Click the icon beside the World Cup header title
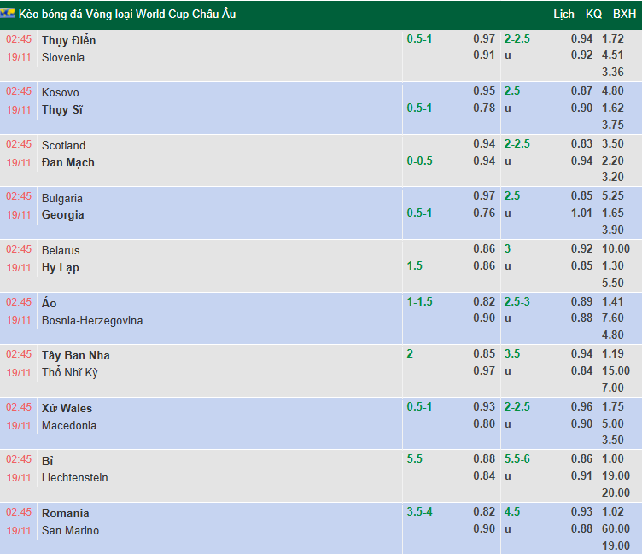The image size is (642, 554). 9,15
